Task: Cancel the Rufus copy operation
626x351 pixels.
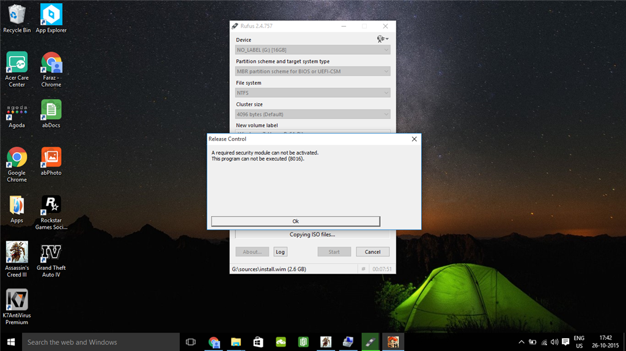Action: point(372,251)
